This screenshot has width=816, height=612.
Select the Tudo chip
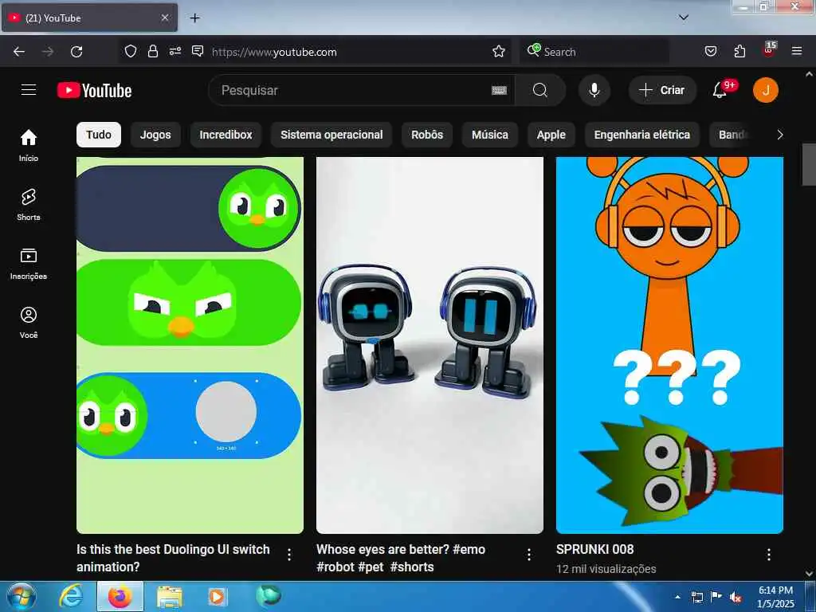tap(98, 135)
